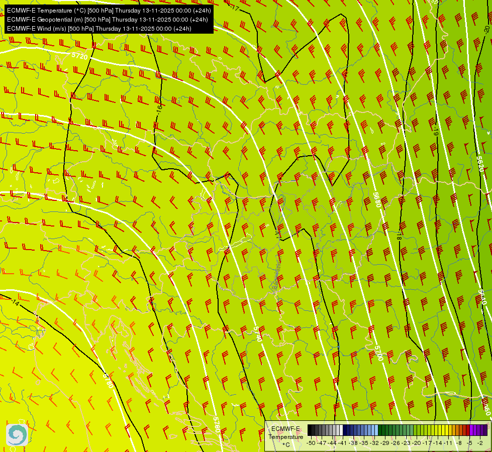The width and height of the screenshot is (492, 452).
Task: Click the 5700 geopotential contour label
Action: (x=379, y=353)
